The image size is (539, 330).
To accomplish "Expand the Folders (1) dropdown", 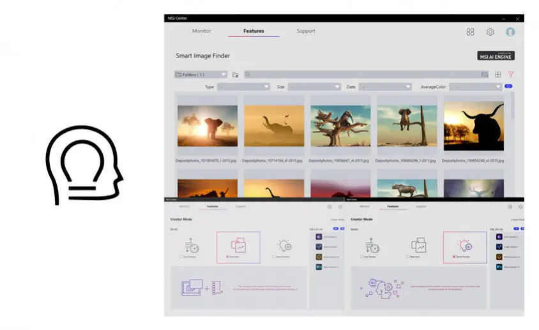I will [x=201, y=75].
